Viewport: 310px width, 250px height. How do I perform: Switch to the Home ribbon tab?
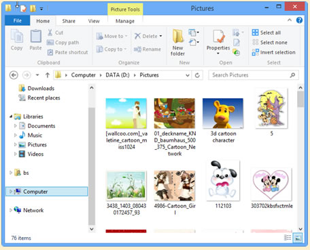(43, 21)
